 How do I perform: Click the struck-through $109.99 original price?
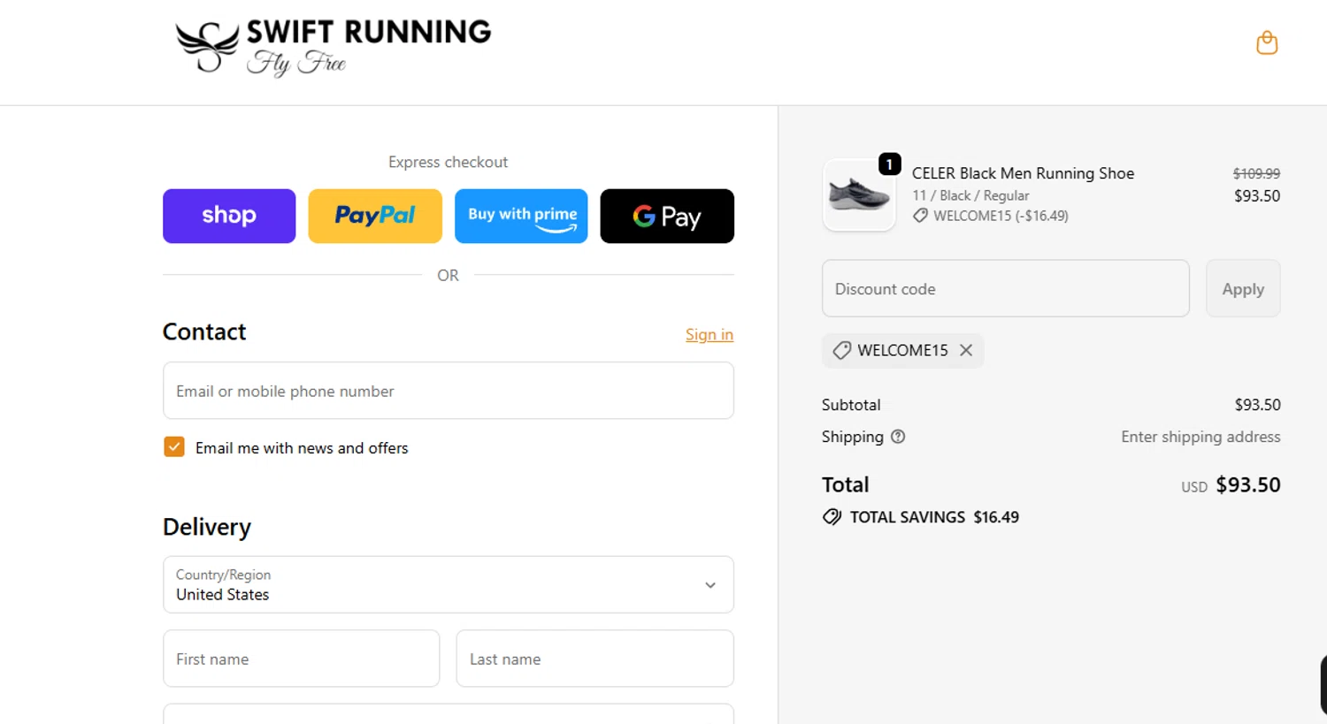click(1256, 173)
